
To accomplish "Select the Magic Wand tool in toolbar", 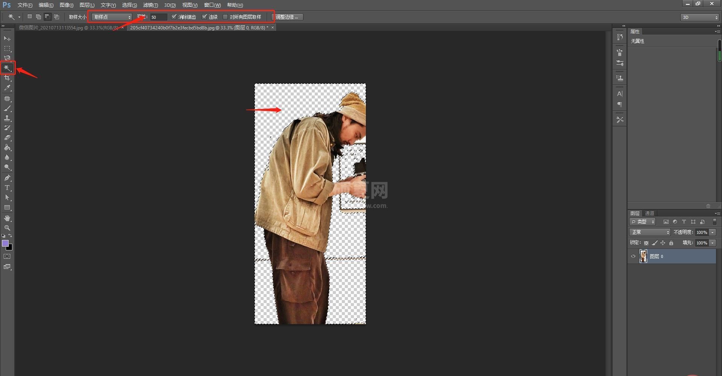I will point(7,68).
